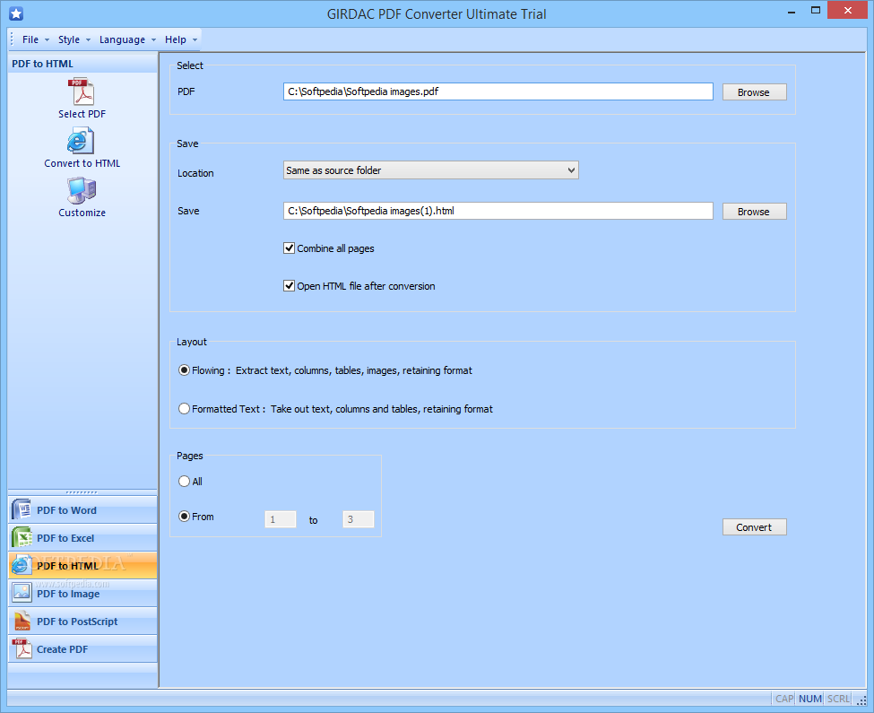Open the Location dropdown list
The height and width of the screenshot is (713, 874).
[x=431, y=170]
